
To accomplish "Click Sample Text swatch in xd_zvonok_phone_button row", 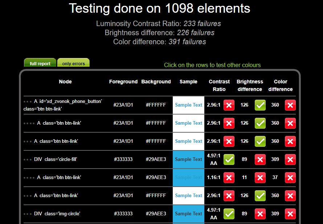I will (188, 105).
